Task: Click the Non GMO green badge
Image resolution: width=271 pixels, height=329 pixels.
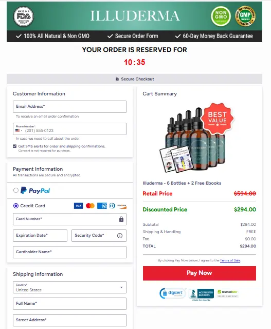Action: tap(221, 16)
